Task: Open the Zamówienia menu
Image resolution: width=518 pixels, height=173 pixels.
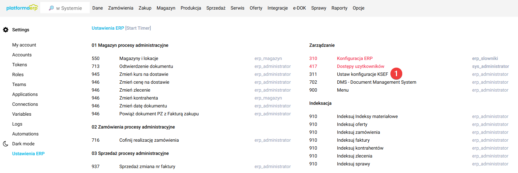Action: point(121,8)
